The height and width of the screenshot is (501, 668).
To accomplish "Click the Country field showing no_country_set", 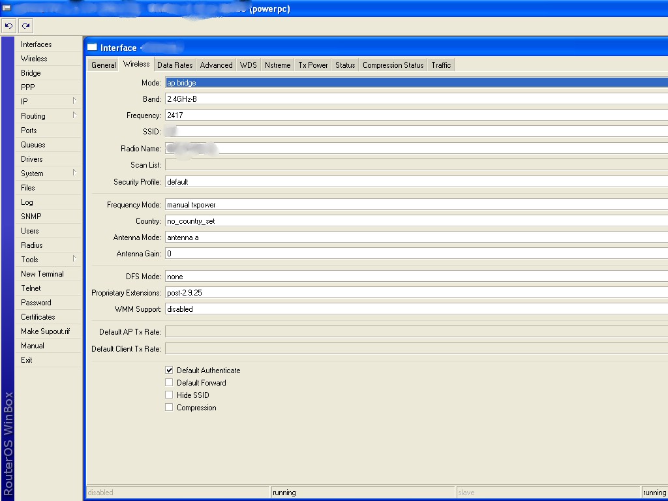I will (416, 221).
